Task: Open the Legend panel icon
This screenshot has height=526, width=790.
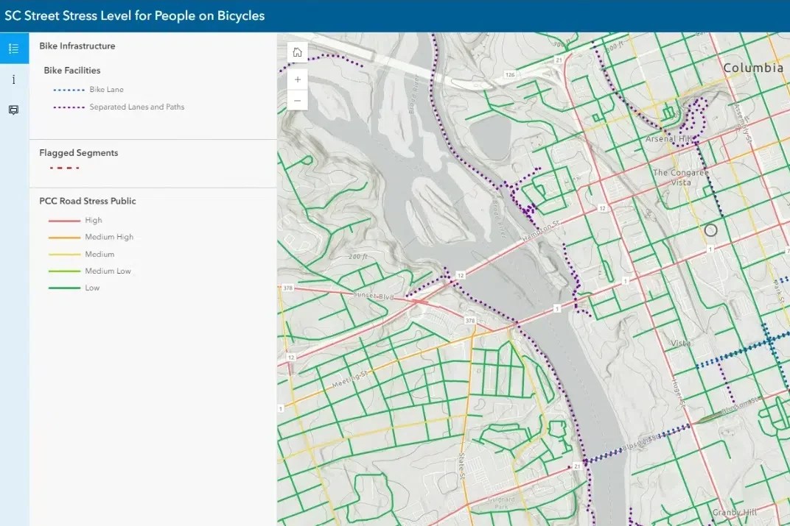Action: coord(13,49)
